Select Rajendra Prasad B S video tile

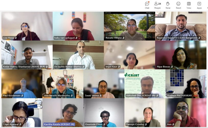pos(181,26)
